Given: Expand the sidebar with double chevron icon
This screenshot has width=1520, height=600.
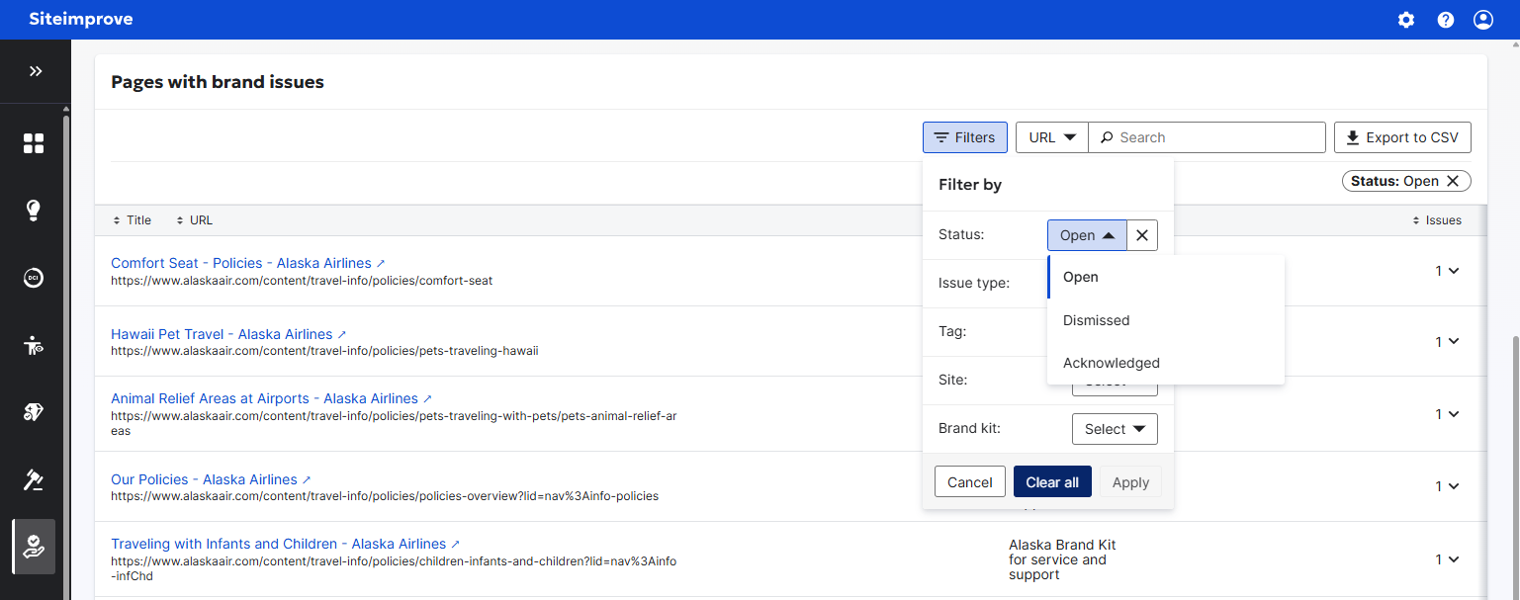Looking at the screenshot, I should coord(36,71).
